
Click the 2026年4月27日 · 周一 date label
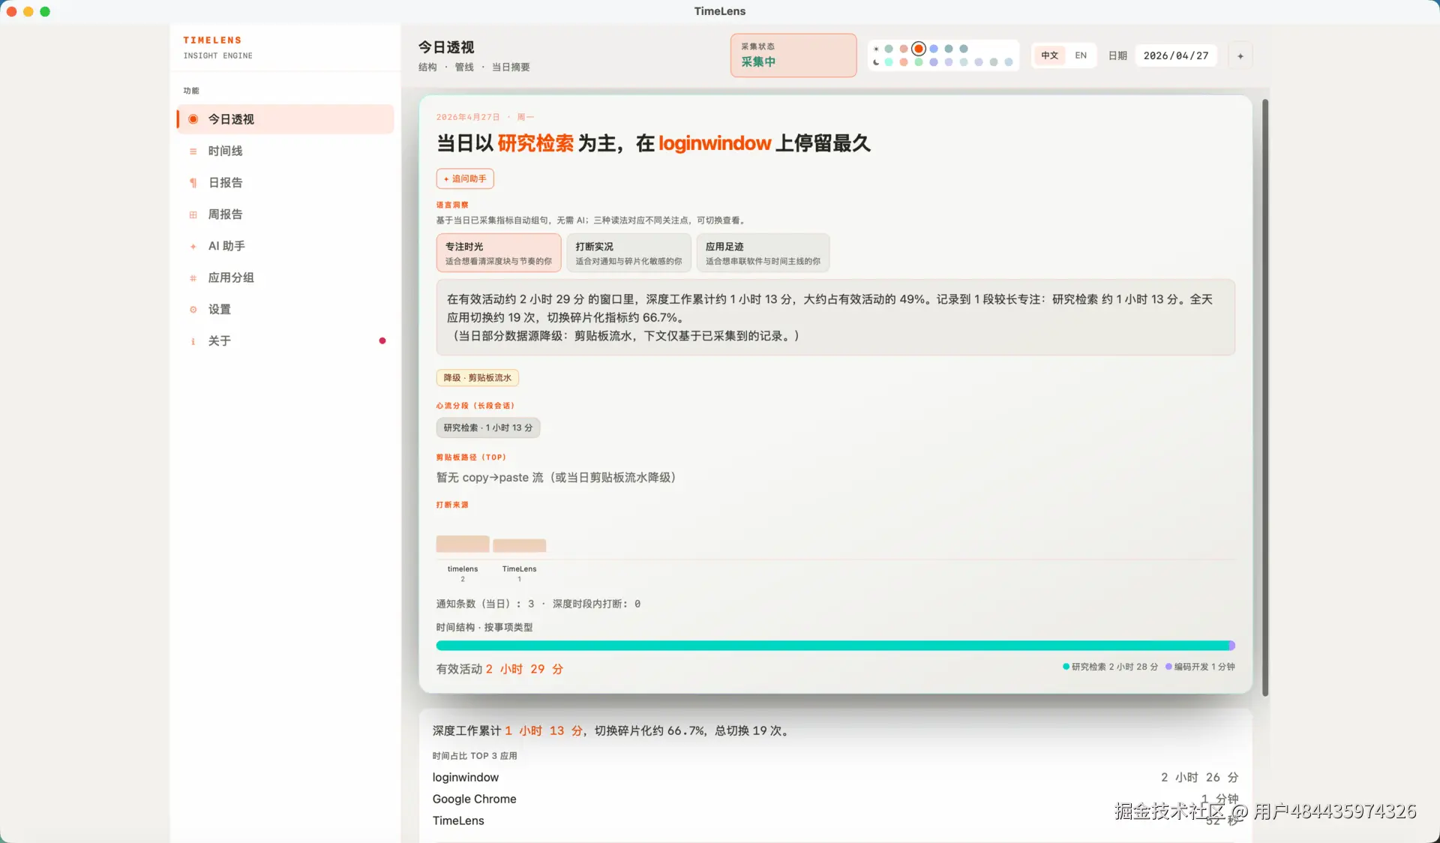(485, 117)
